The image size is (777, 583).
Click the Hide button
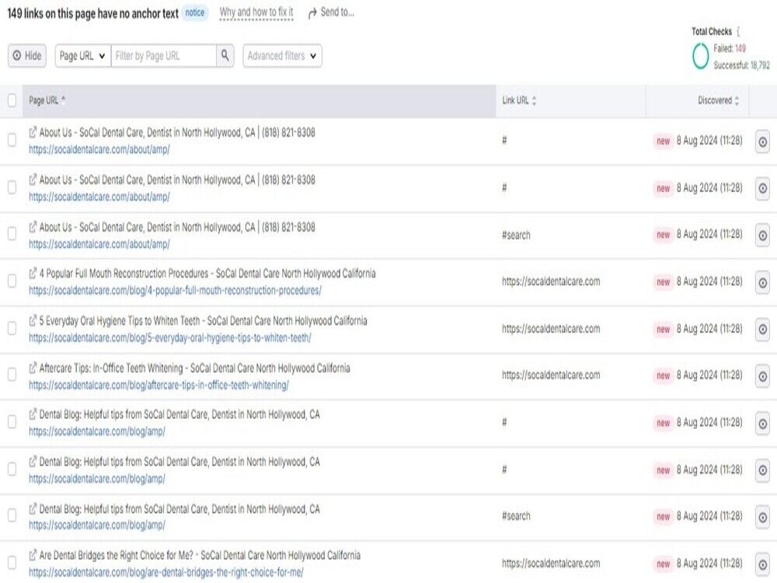27,55
